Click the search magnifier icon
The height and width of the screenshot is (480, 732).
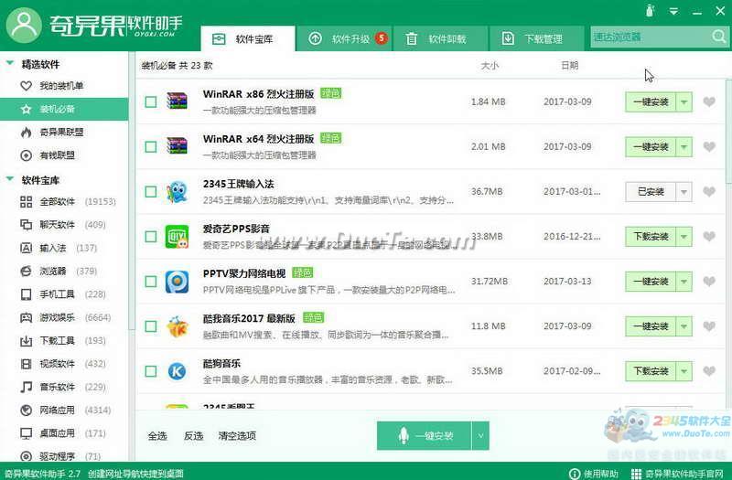pyautogui.click(x=718, y=37)
